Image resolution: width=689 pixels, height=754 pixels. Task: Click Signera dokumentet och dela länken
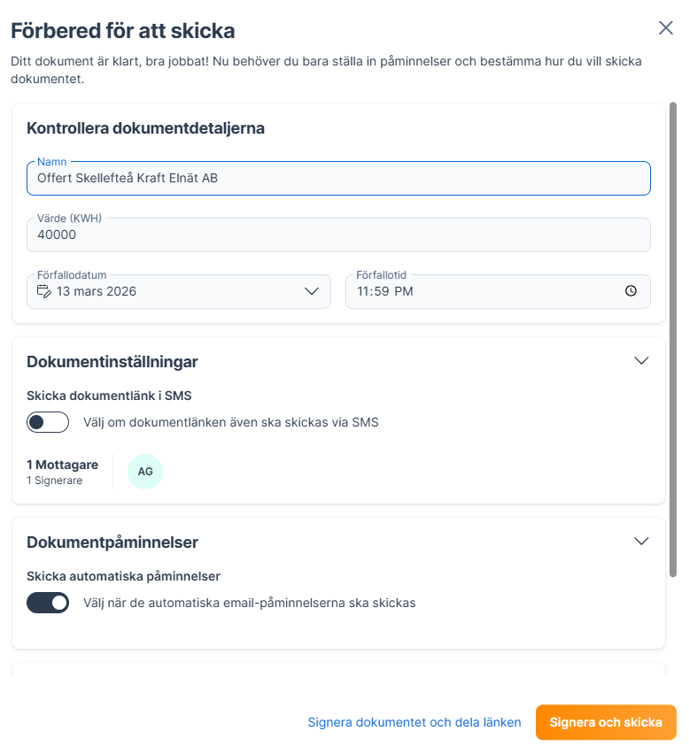[414, 722]
